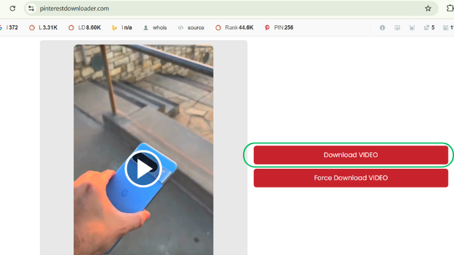The height and width of the screenshot is (255, 454).
Task: Open the external links icon showing 5
Action: [429, 27]
